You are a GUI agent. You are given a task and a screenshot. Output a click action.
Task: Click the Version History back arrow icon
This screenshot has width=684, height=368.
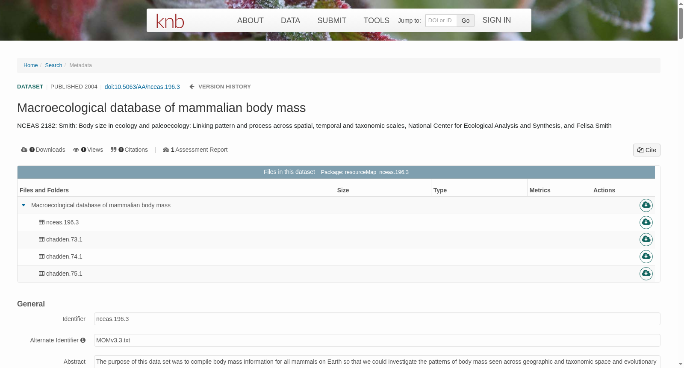click(x=192, y=87)
